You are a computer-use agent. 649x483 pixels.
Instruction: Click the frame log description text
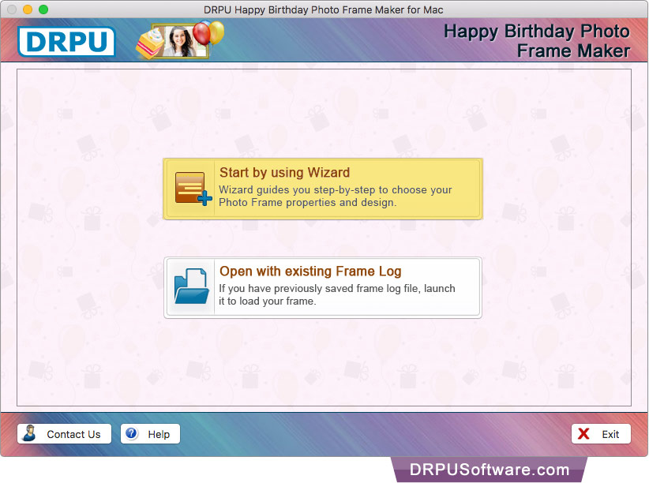pyautogui.click(x=337, y=294)
